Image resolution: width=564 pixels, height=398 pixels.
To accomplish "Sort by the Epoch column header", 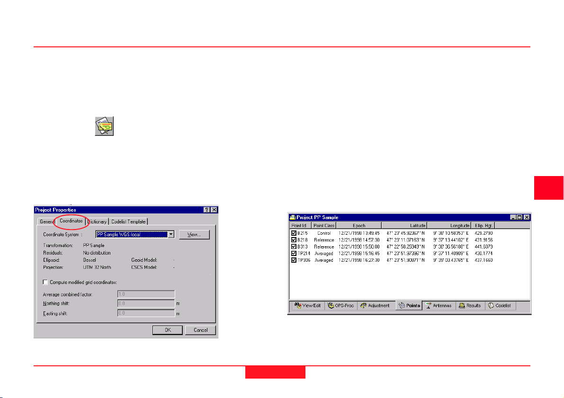I will pos(358,226).
